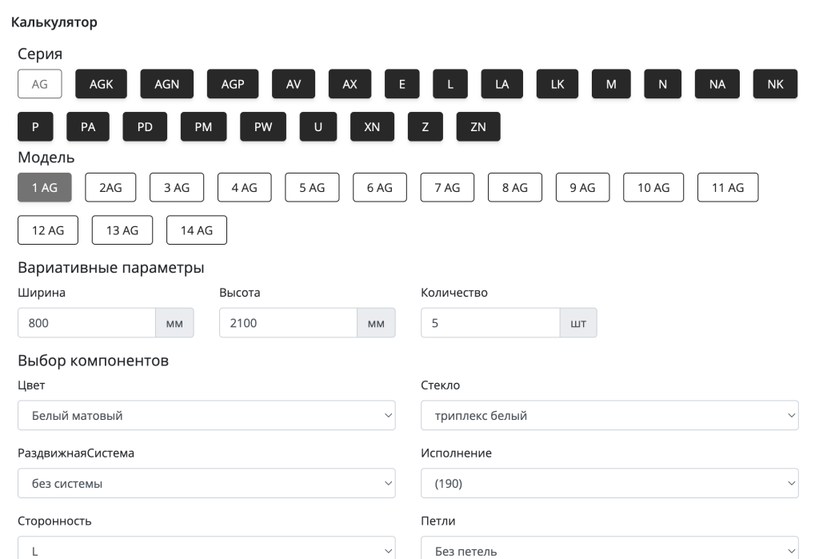Image resolution: width=819 pixels, height=559 pixels.
Task: Click the Количество quantity input
Action: (489, 323)
